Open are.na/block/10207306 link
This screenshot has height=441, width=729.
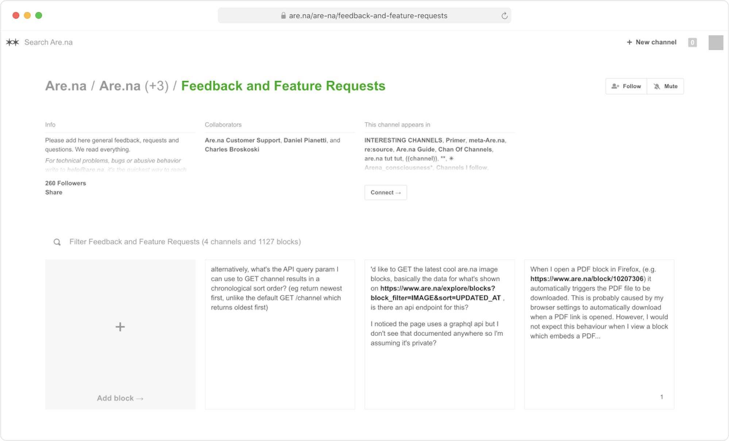point(587,279)
